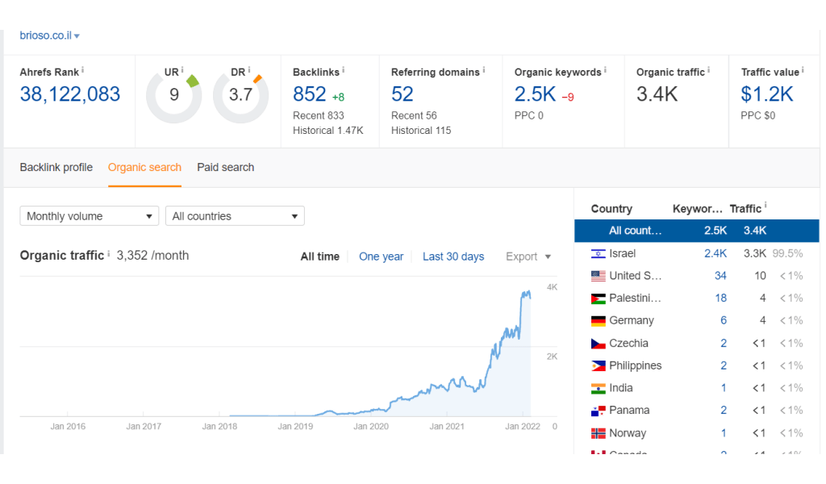Click the Czechia country name
This screenshot has width=826, height=484.
point(628,344)
